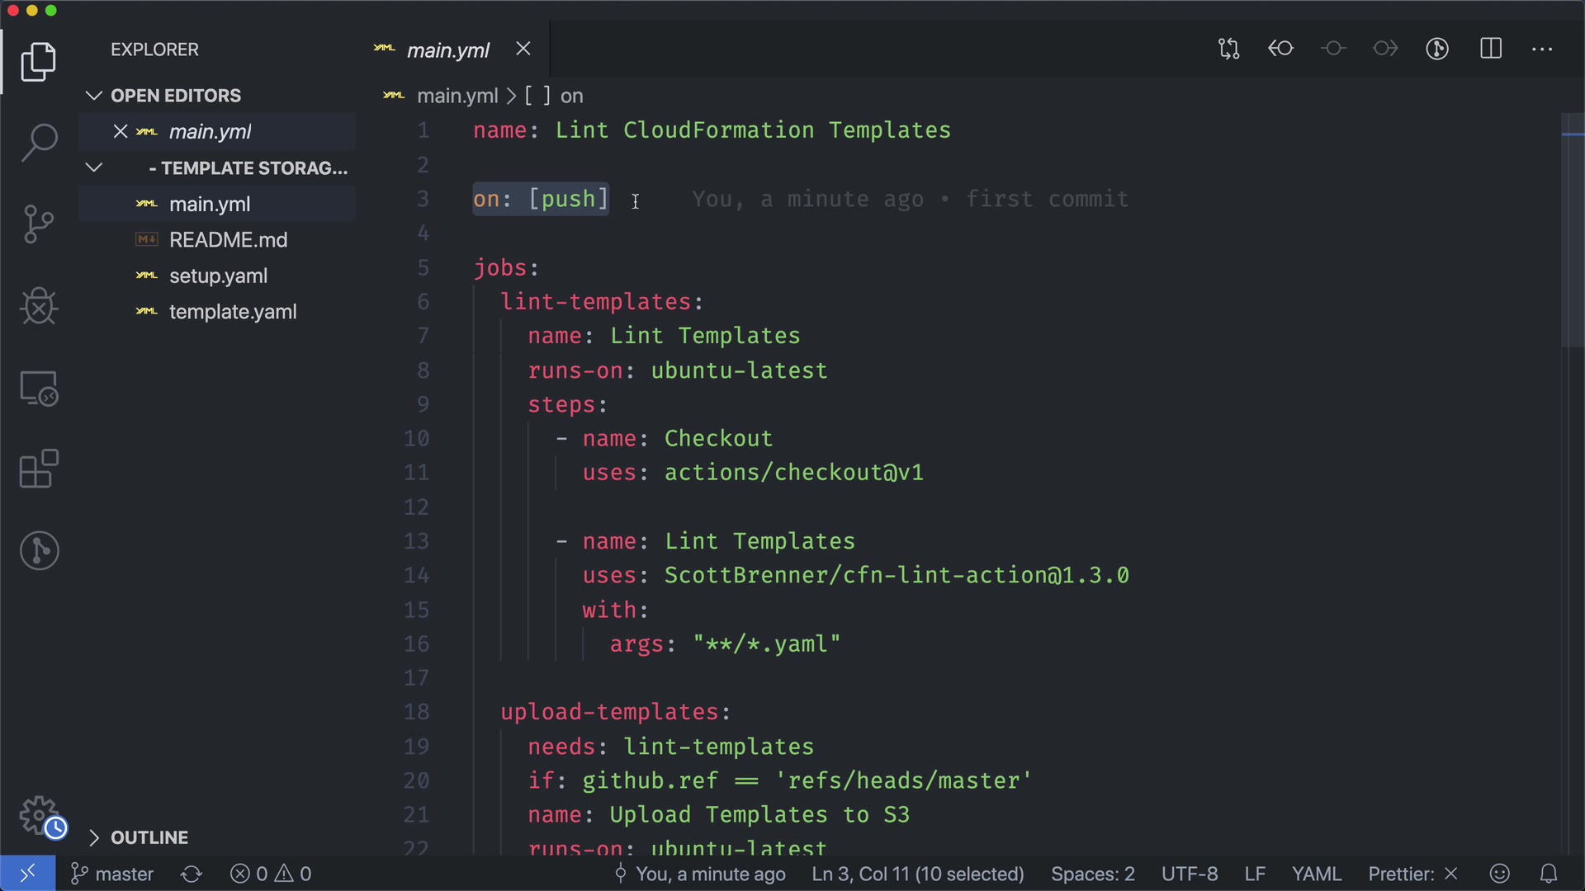
Task: Open the Source Control view
Action: click(x=39, y=224)
